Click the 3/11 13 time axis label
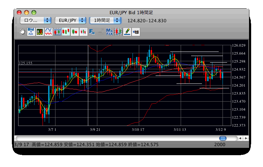Viewport: 263px width, 167px height. [x=180, y=129]
